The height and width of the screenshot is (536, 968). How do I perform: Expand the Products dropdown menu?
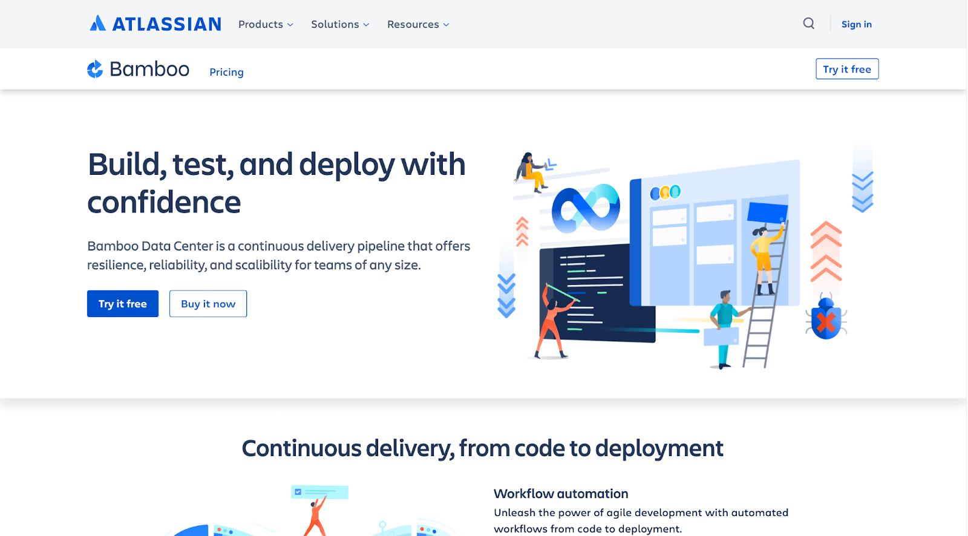pos(266,24)
